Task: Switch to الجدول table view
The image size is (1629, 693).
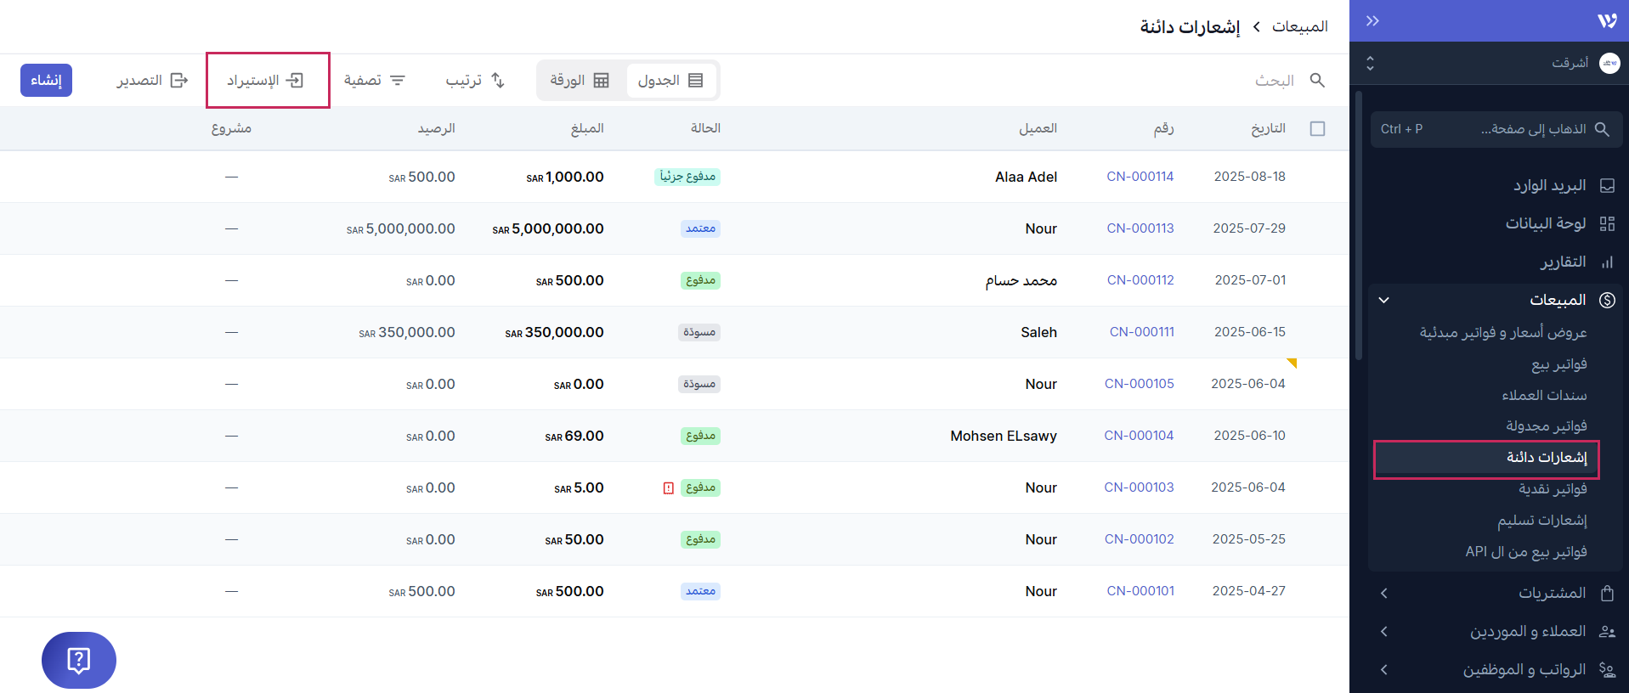Action: 670,80
